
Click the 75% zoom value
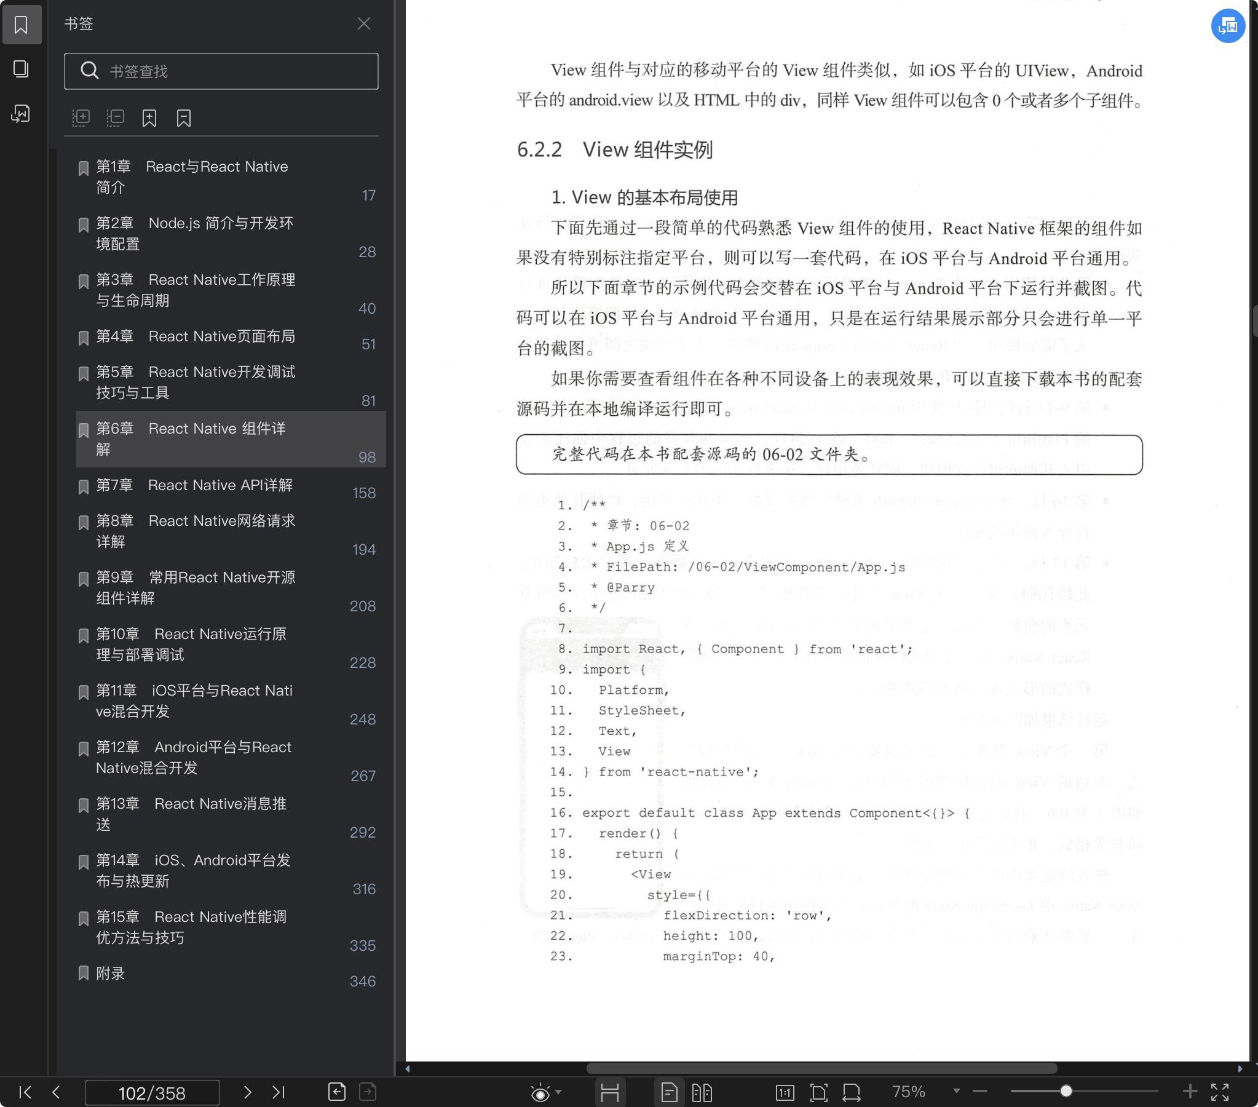coord(908,1092)
